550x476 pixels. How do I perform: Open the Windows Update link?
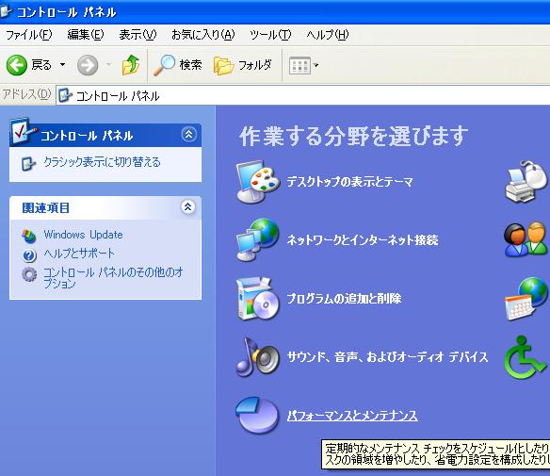click(x=83, y=235)
